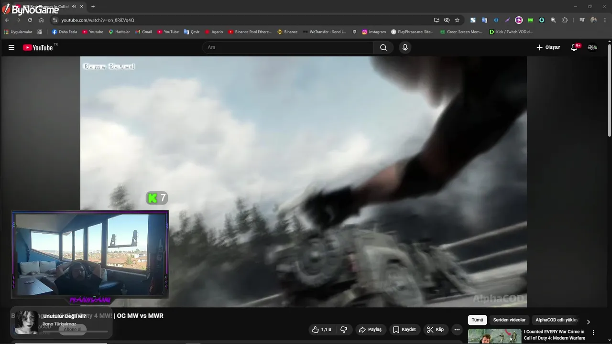Click I Counted EVERY War Crime title
612x344 pixels.
click(x=554, y=334)
